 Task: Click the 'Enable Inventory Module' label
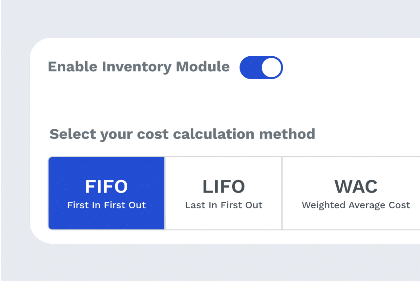coord(139,67)
